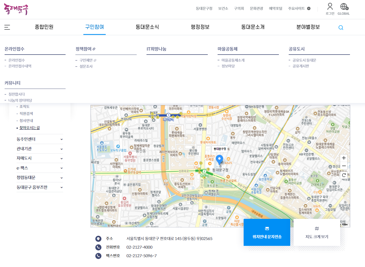Go to 문화관광 top link
Screen dimensions: 365x267
(256, 8)
